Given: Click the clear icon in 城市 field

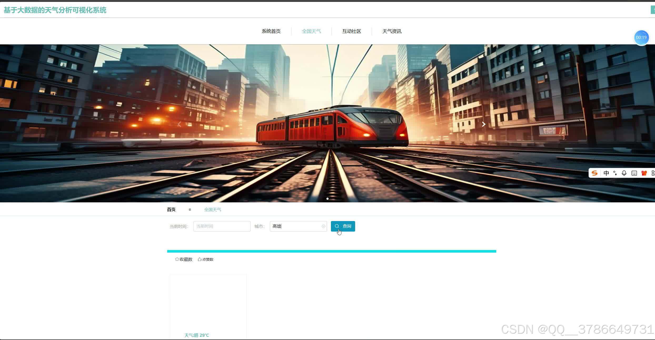Looking at the screenshot, I should point(323,226).
